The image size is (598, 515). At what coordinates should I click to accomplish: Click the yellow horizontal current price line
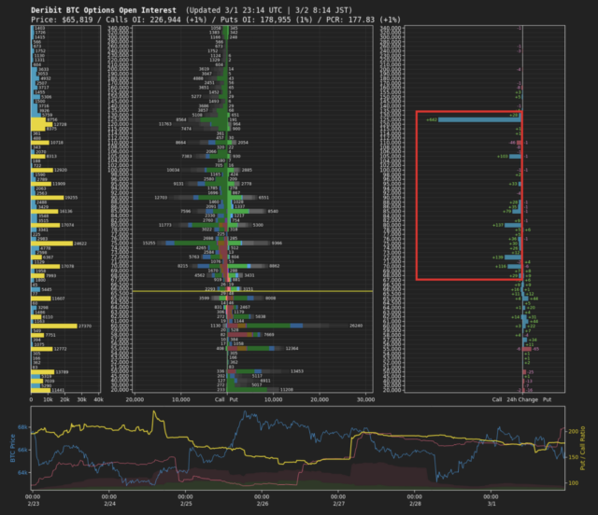[x=187, y=291]
